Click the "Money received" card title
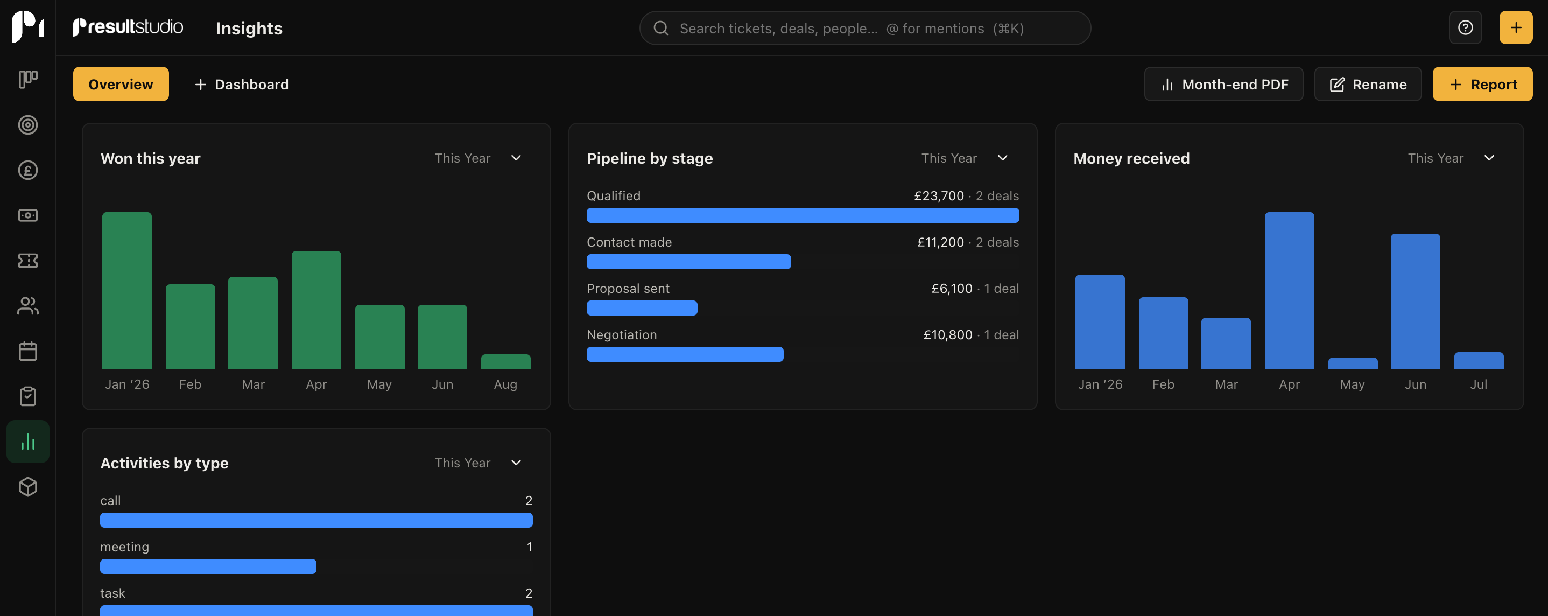The image size is (1548, 616). 1131,158
